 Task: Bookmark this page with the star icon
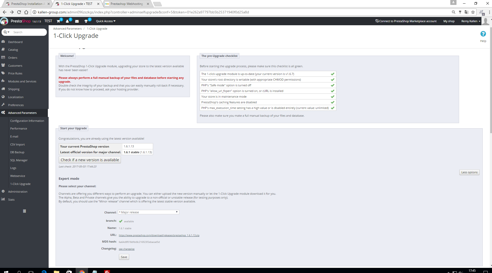pos(473,12)
